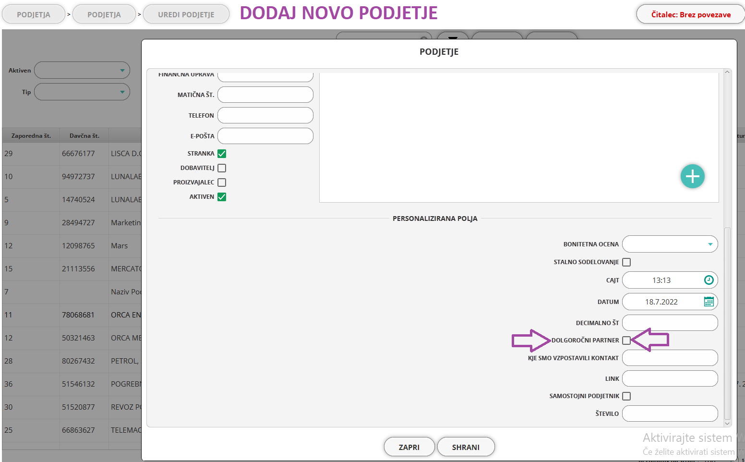Go to second PODJETJA breadcrumb
745x462 pixels.
(x=104, y=14)
